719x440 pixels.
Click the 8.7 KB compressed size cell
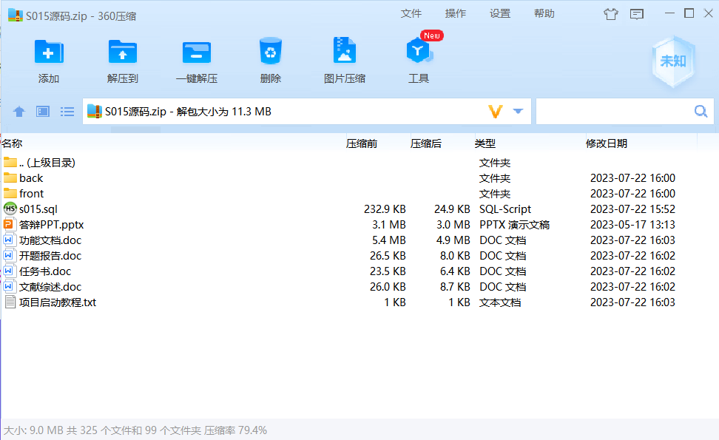pyautogui.click(x=455, y=287)
